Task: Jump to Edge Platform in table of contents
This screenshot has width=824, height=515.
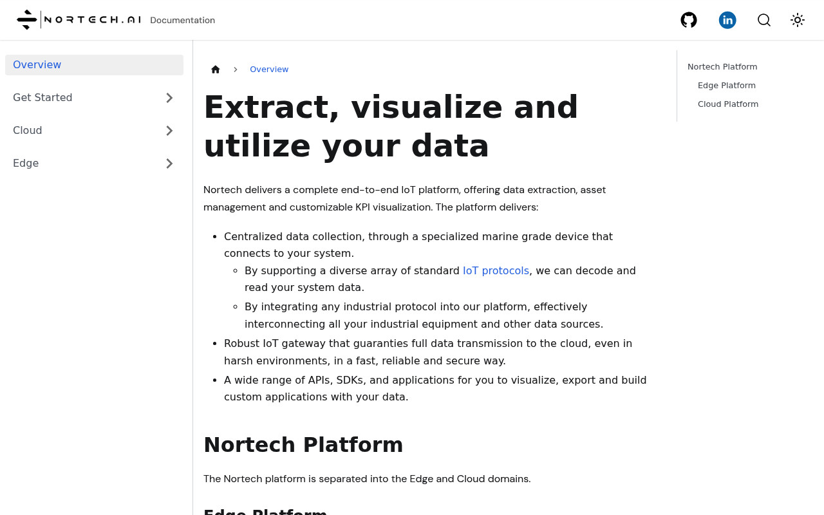Action: point(727,86)
